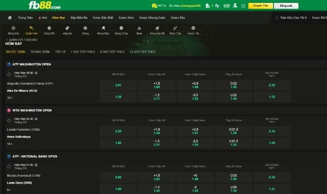This screenshot has height=194, width=327.
Task: Expand the 9 extra markets under Laslo Djere
Action: click(x=9, y=190)
